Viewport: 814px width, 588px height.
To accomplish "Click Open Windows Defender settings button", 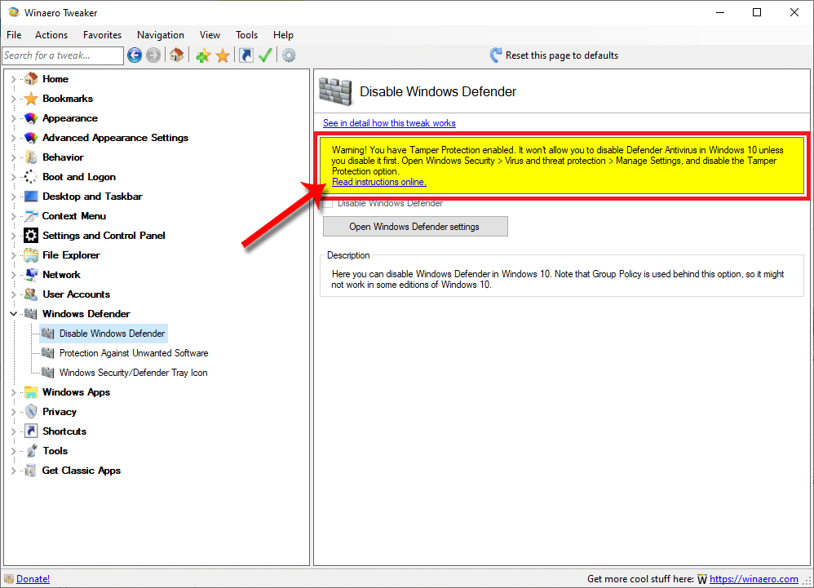I will (x=415, y=226).
